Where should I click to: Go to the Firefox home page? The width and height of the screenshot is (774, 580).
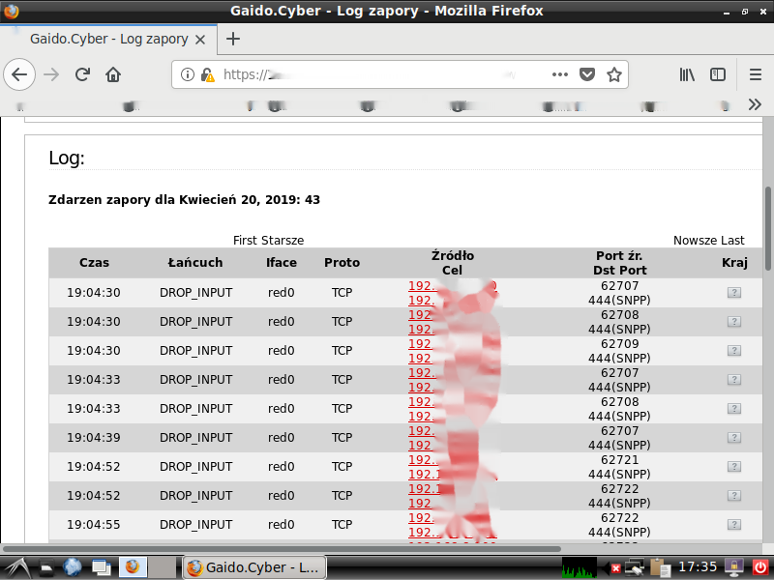(x=113, y=74)
